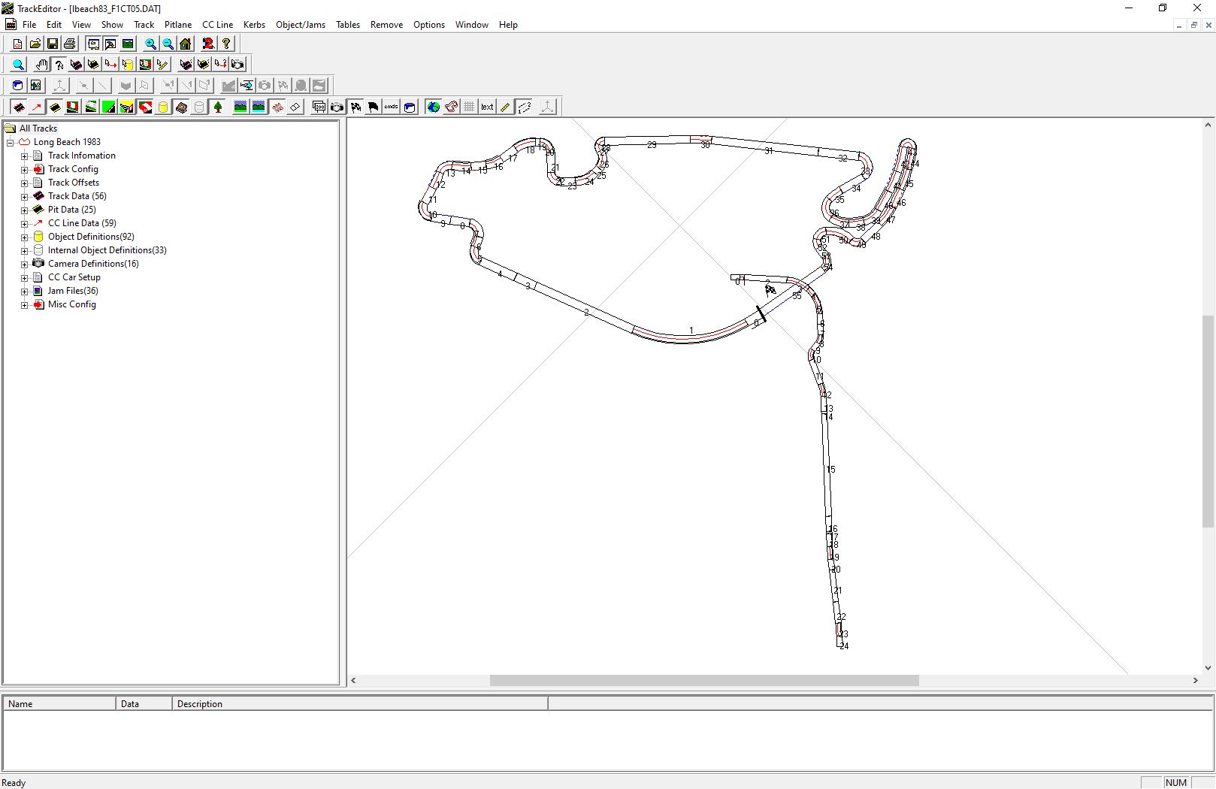1216x789 pixels.
Task: Select the hand pan tool
Action: coord(42,65)
